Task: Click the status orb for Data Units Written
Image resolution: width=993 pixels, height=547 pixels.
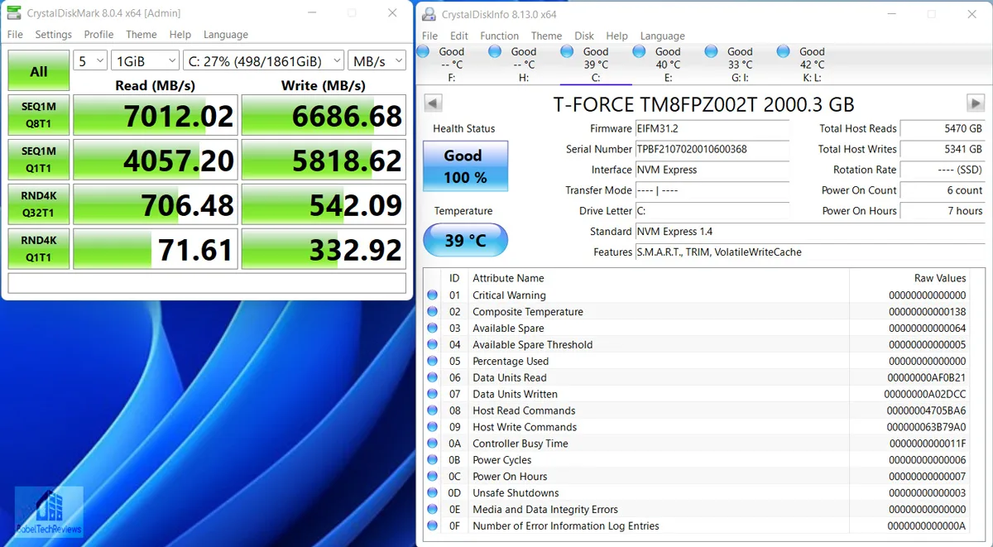Action: [x=433, y=394]
